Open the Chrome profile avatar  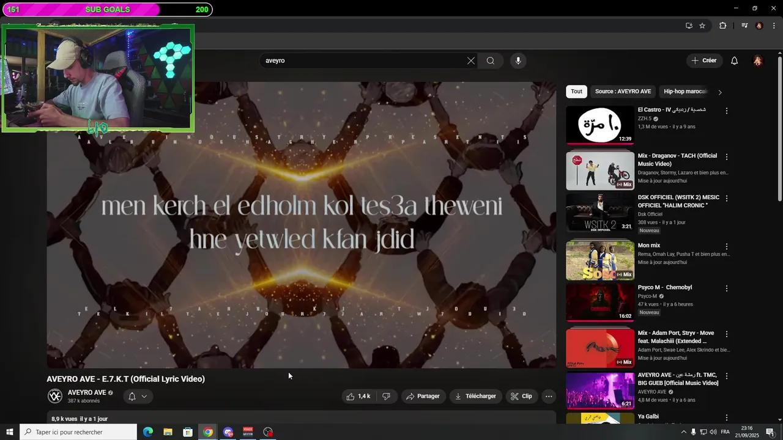point(759,26)
